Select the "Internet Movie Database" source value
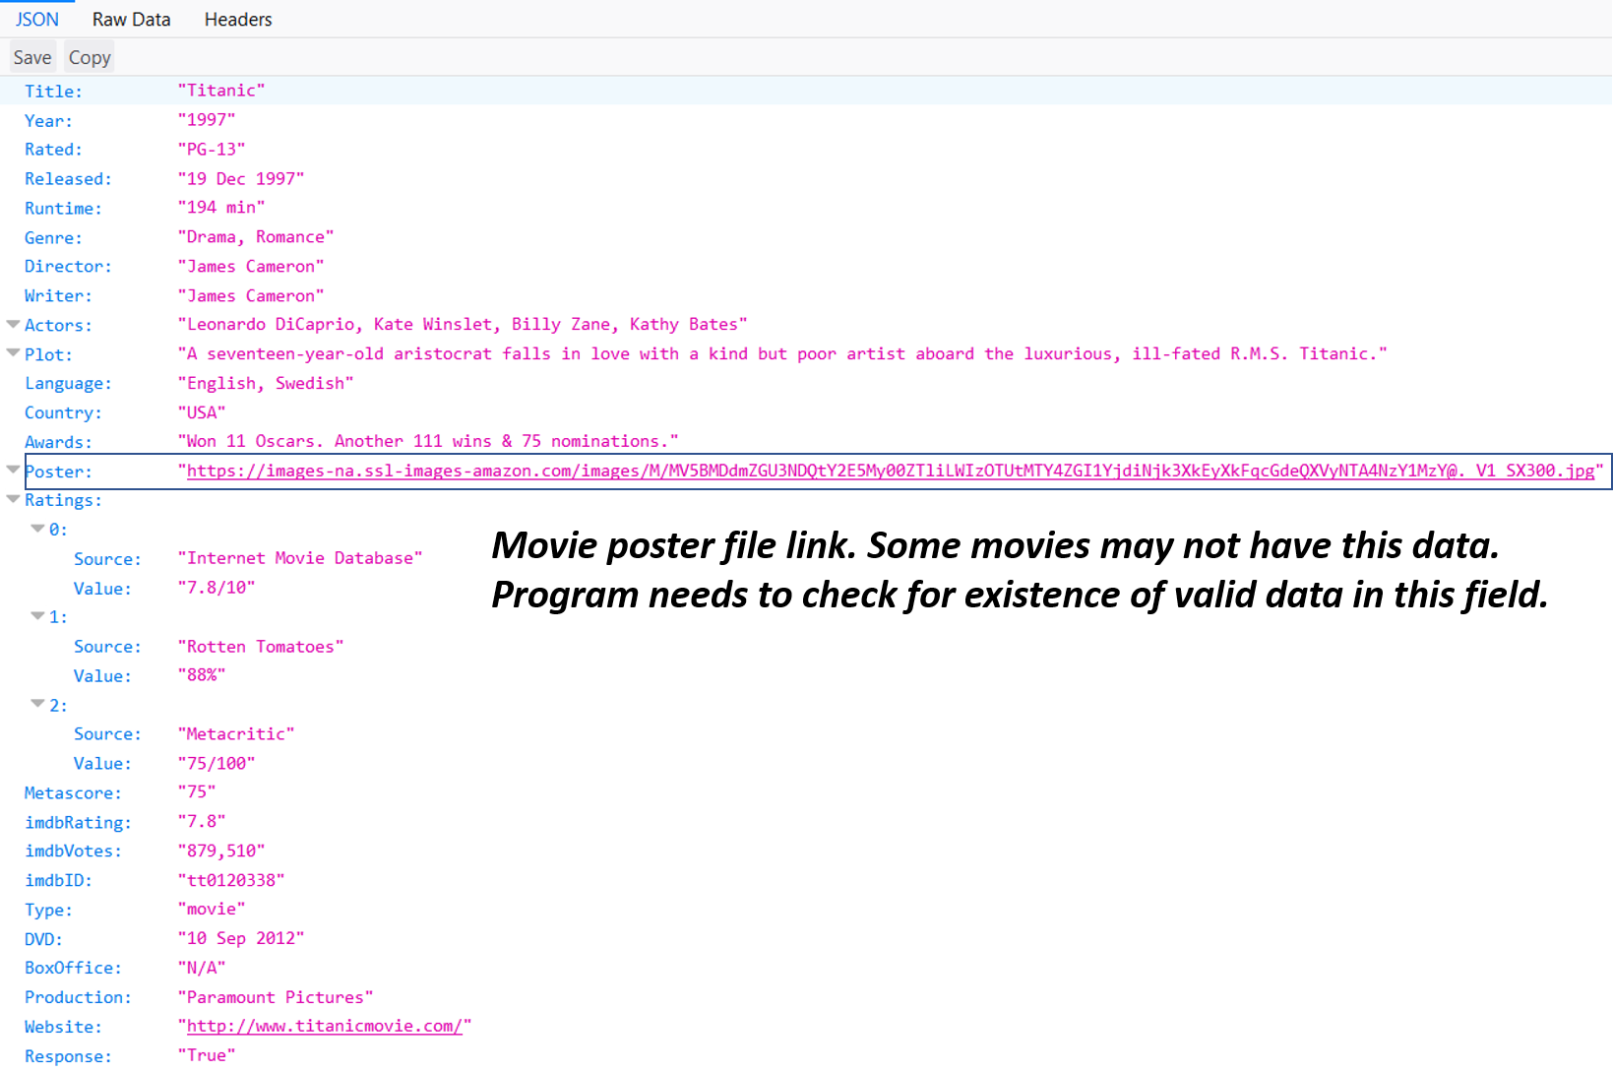The width and height of the screenshot is (1613, 1072). (300, 558)
